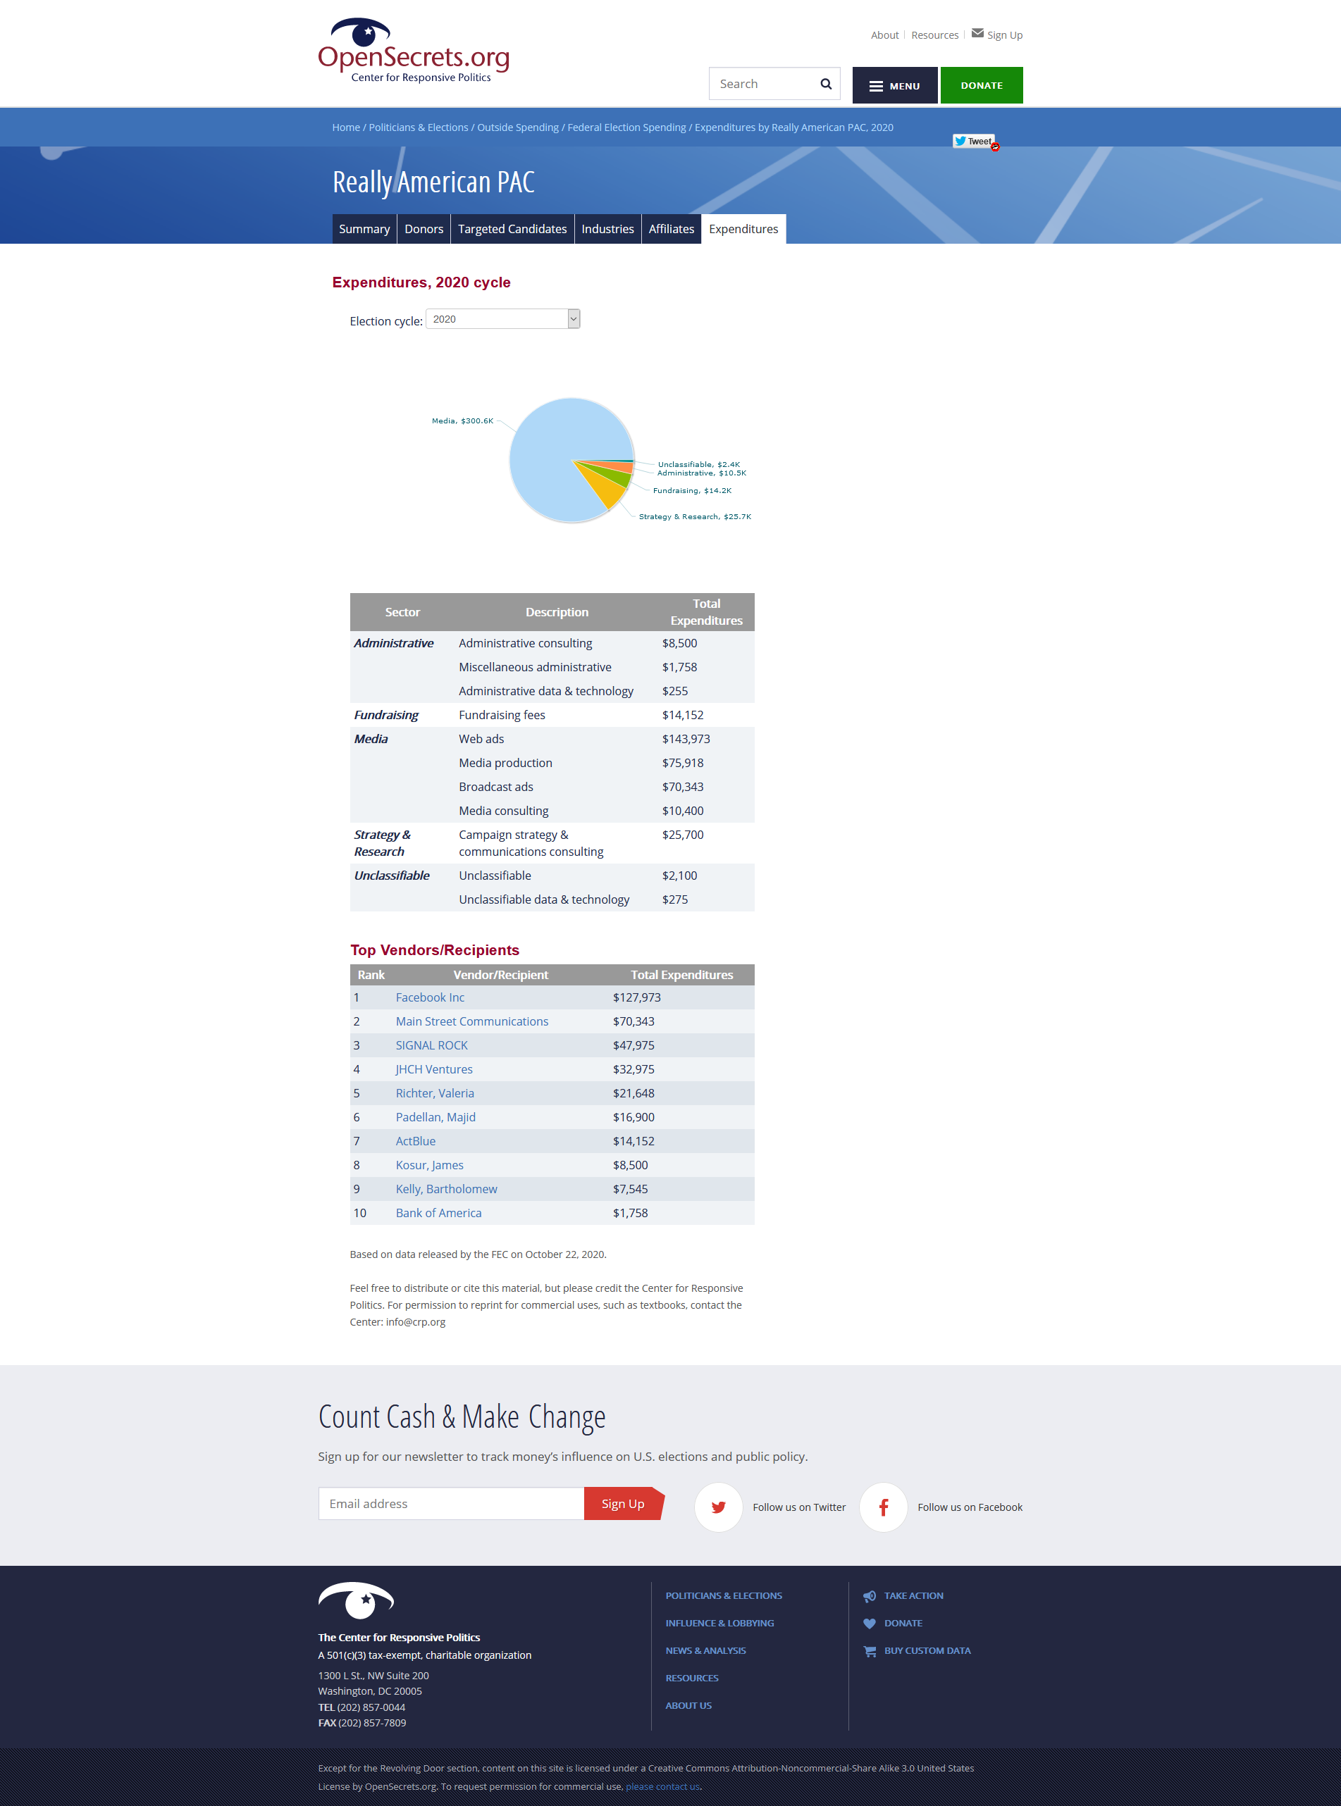Viewport: 1341px width, 1806px height.
Task: Open the Home breadcrumb link
Action: tap(346, 127)
